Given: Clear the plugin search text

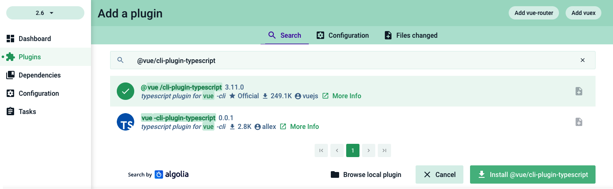Looking at the screenshot, I should pos(583,60).
